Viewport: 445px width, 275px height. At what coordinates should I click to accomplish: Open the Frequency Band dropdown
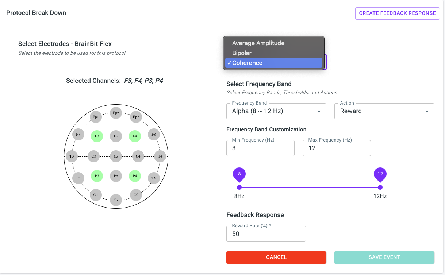tap(276, 111)
